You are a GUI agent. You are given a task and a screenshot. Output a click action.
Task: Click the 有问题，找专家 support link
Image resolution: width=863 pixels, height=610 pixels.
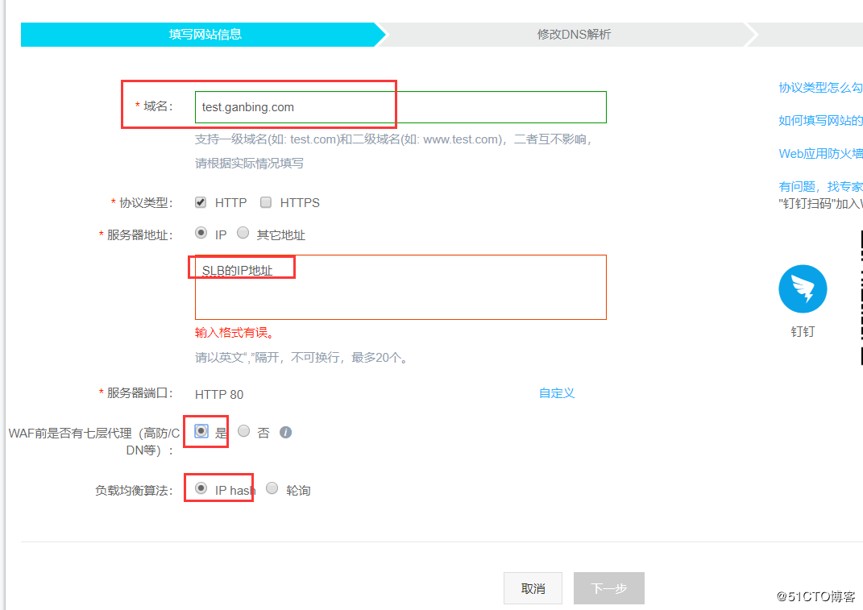click(820, 185)
